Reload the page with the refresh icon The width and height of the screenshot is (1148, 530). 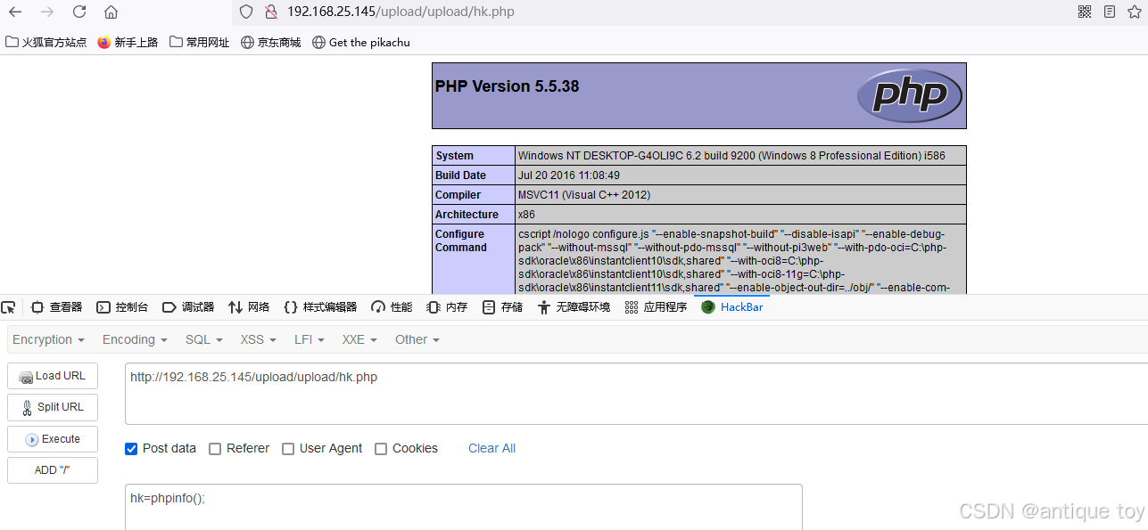(x=79, y=12)
